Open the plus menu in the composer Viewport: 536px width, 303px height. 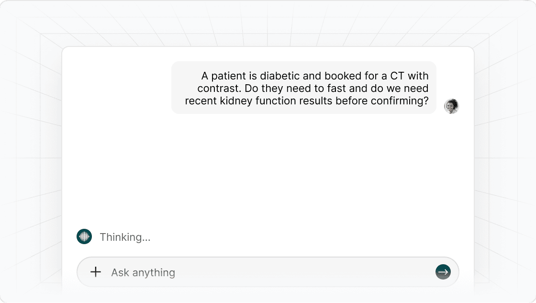[x=96, y=272]
